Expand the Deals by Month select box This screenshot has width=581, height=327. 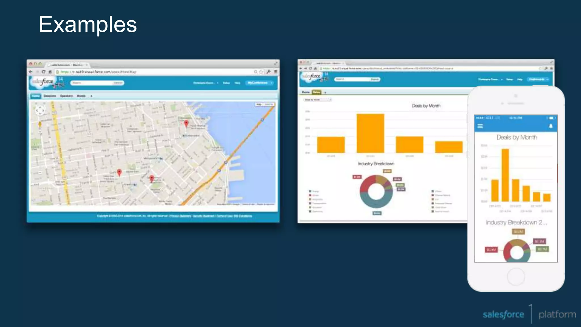pos(317,100)
